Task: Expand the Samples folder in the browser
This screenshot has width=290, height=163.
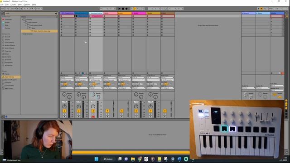Action: tap(22, 34)
